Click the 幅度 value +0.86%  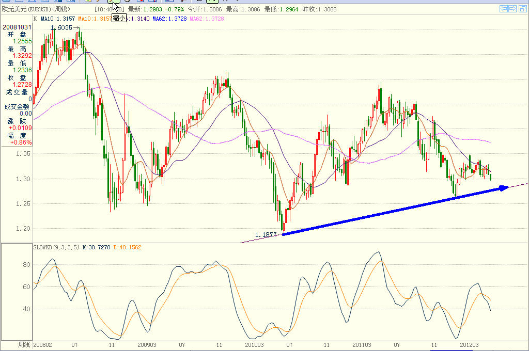[x=21, y=142]
